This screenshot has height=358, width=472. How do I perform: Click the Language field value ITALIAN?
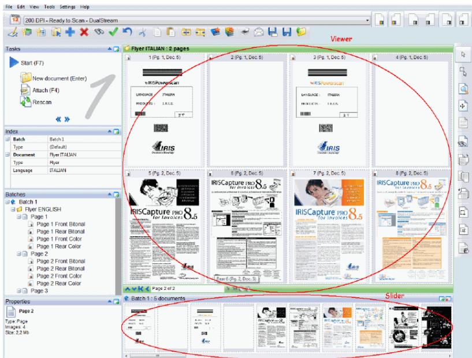coord(84,170)
